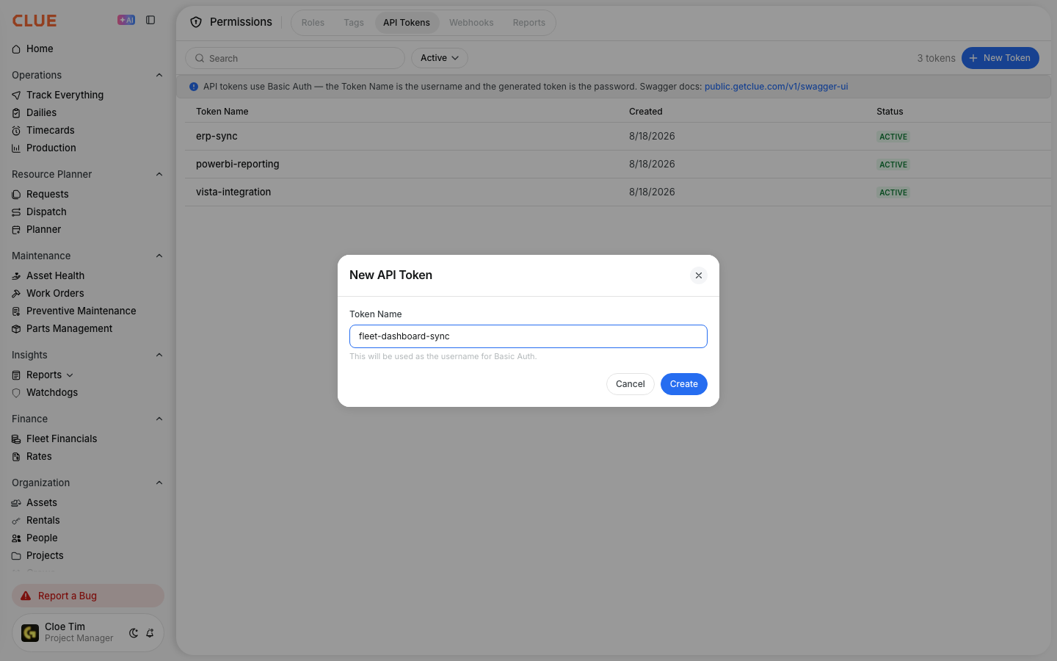Click the Fleet Financials icon
Screen dimensions: 1057x661
pyautogui.click(x=16, y=439)
